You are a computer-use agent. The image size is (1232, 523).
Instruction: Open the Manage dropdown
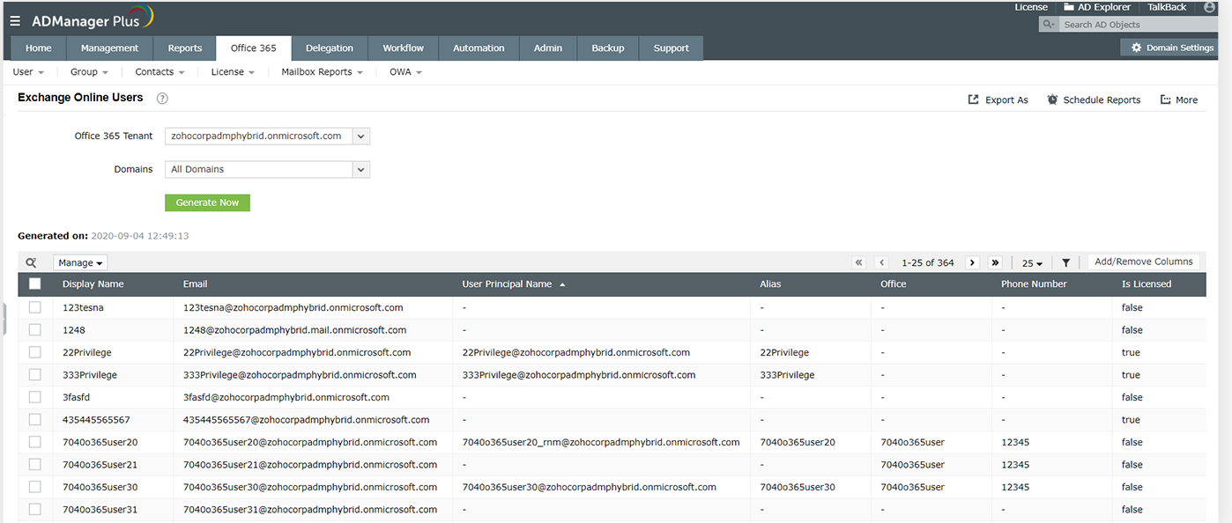80,262
